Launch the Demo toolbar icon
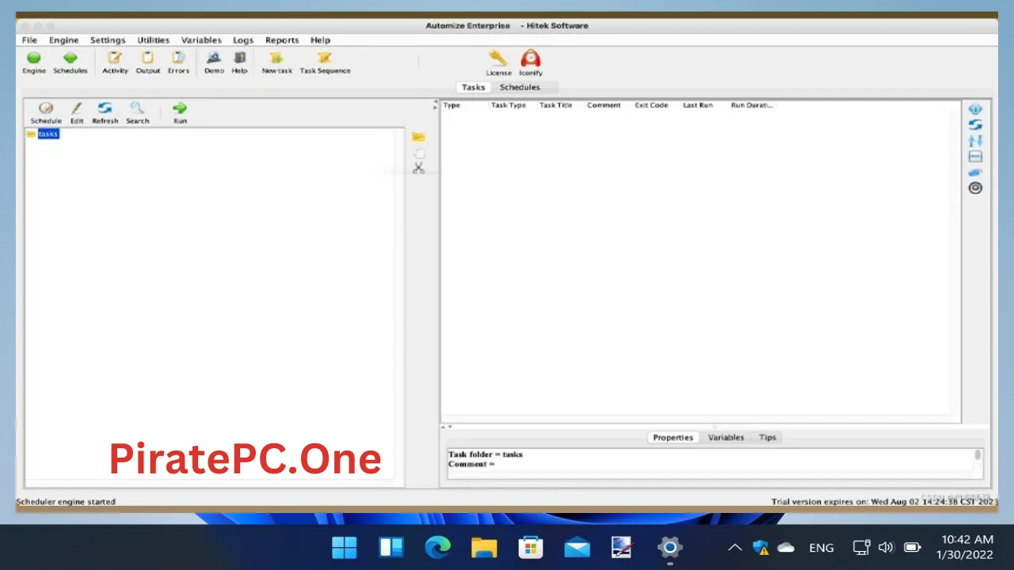Viewport: 1014px width, 570px height. tap(214, 58)
